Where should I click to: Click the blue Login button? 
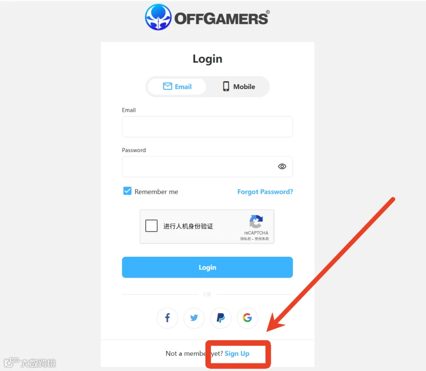(x=207, y=267)
